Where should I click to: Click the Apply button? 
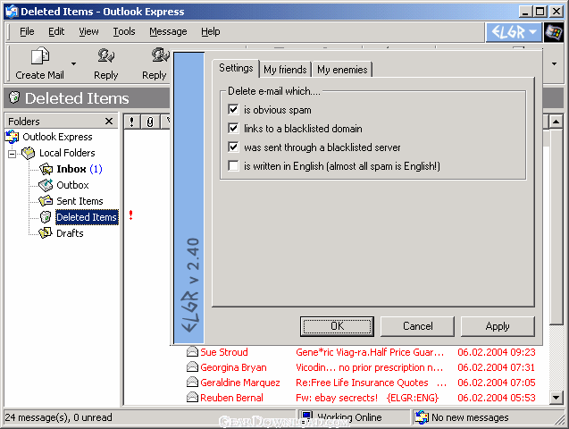[x=498, y=326]
